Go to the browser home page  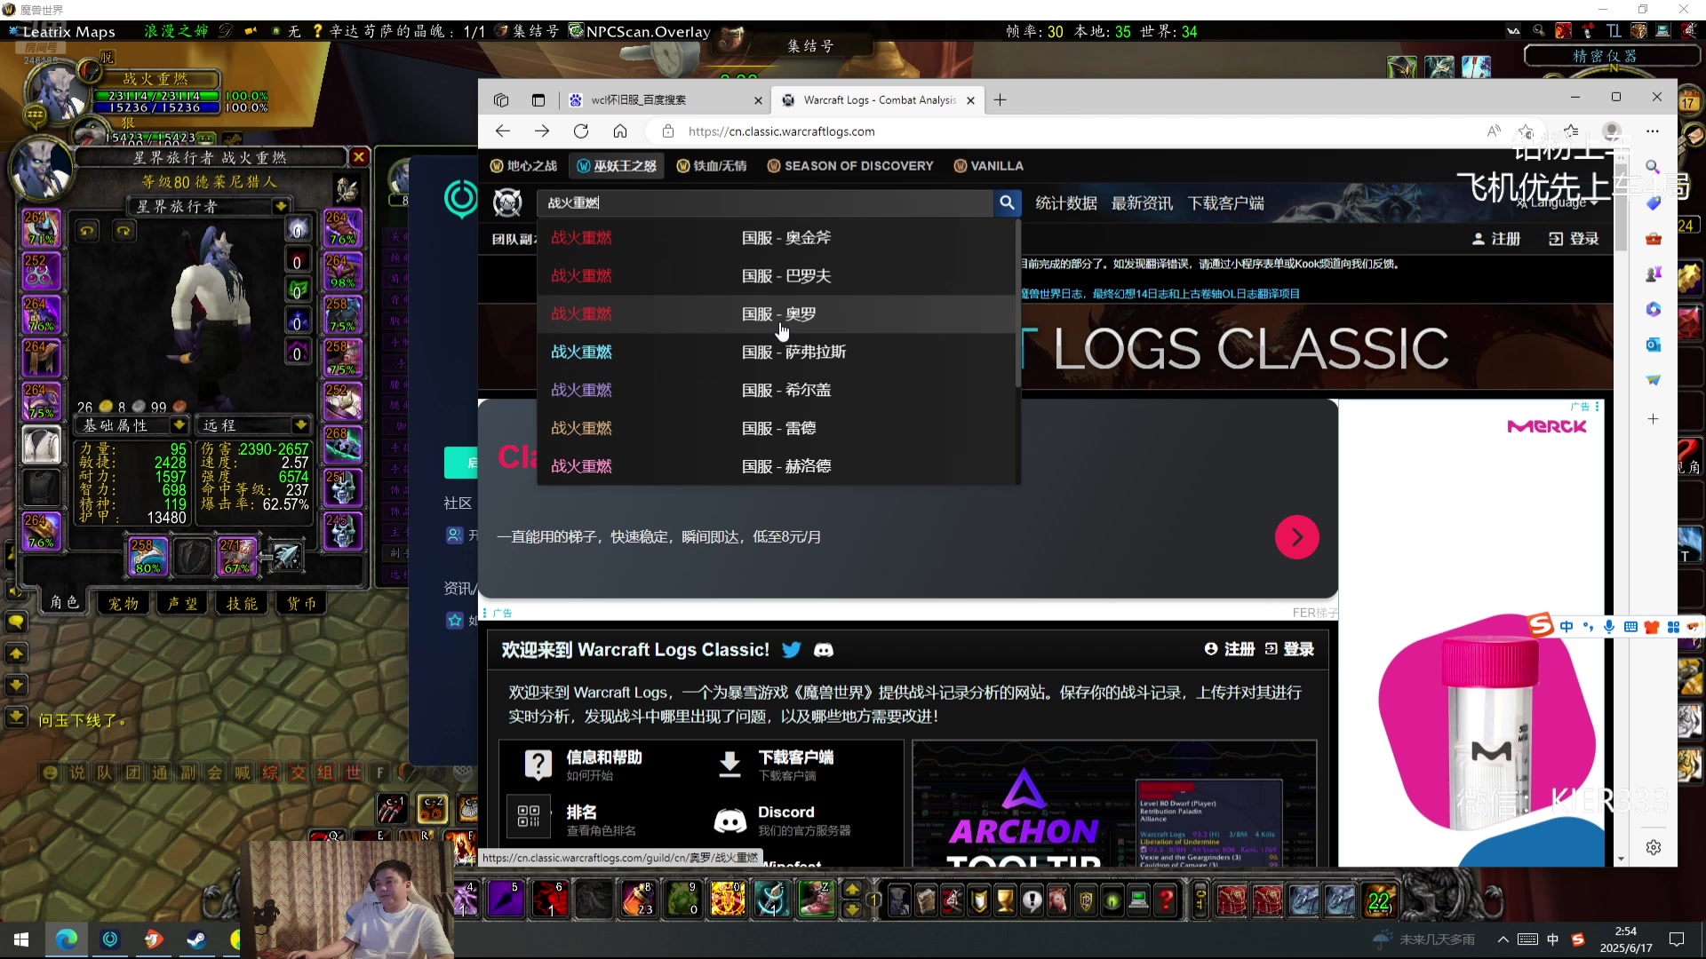pos(620,131)
